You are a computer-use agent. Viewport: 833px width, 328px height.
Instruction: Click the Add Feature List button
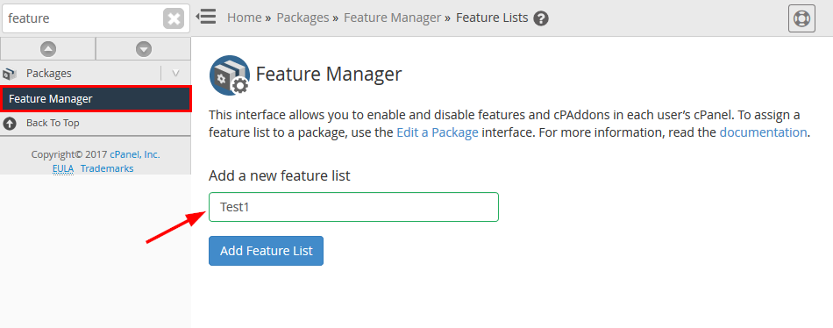tap(267, 251)
